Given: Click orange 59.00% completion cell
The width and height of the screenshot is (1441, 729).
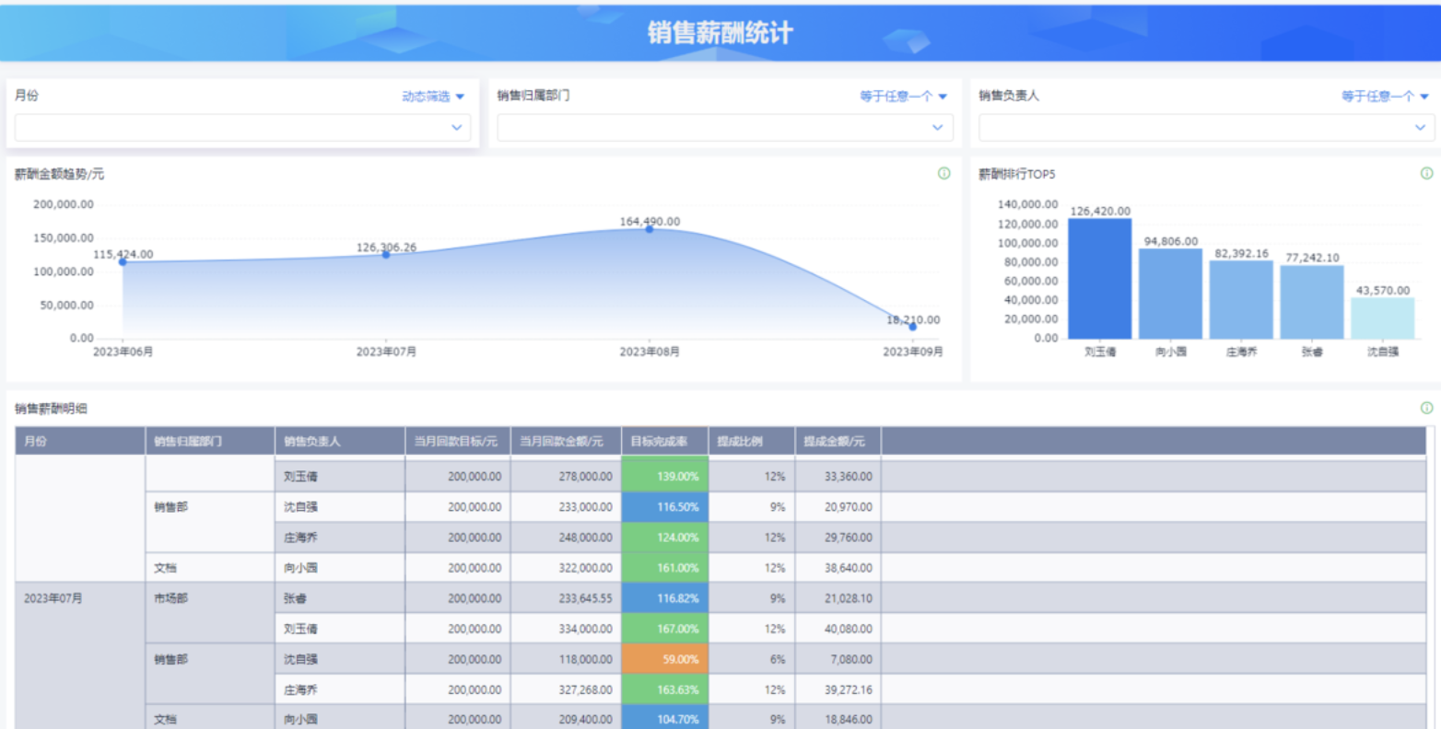Looking at the screenshot, I should pyautogui.click(x=664, y=659).
